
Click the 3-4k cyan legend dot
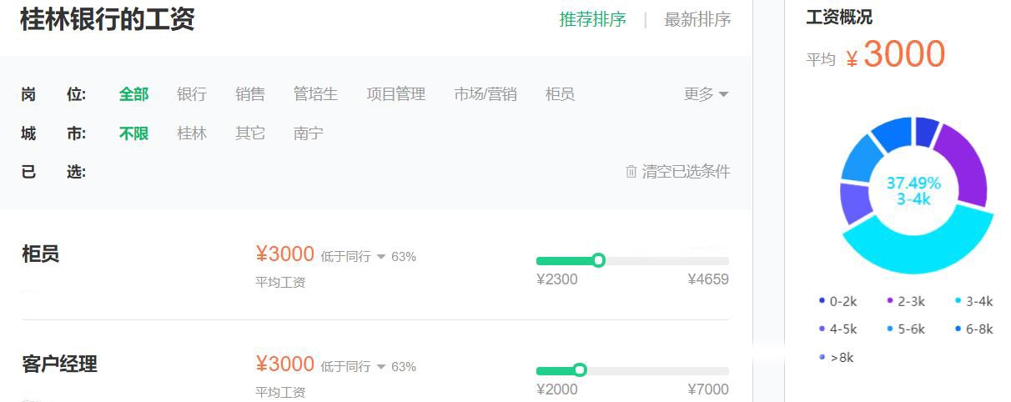(x=958, y=301)
